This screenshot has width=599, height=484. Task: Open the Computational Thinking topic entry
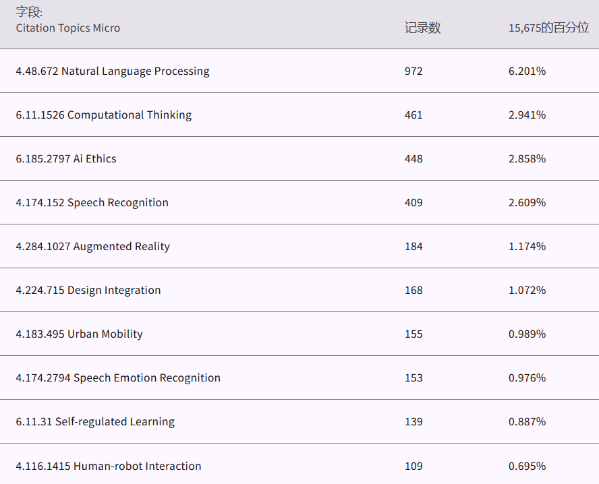point(104,115)
